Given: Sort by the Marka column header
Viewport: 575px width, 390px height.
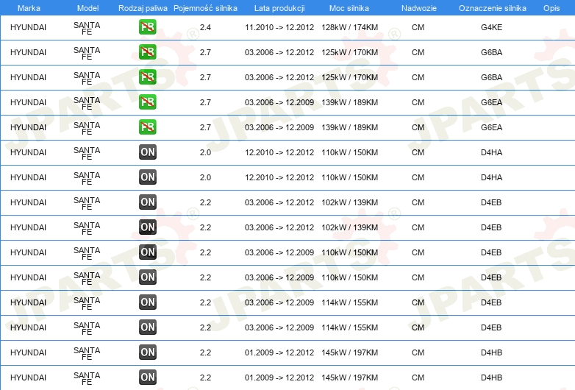Looking at the screenshot, I should 29,8.
